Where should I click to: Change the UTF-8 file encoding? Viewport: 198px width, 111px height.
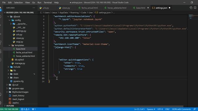pos(160,109)
